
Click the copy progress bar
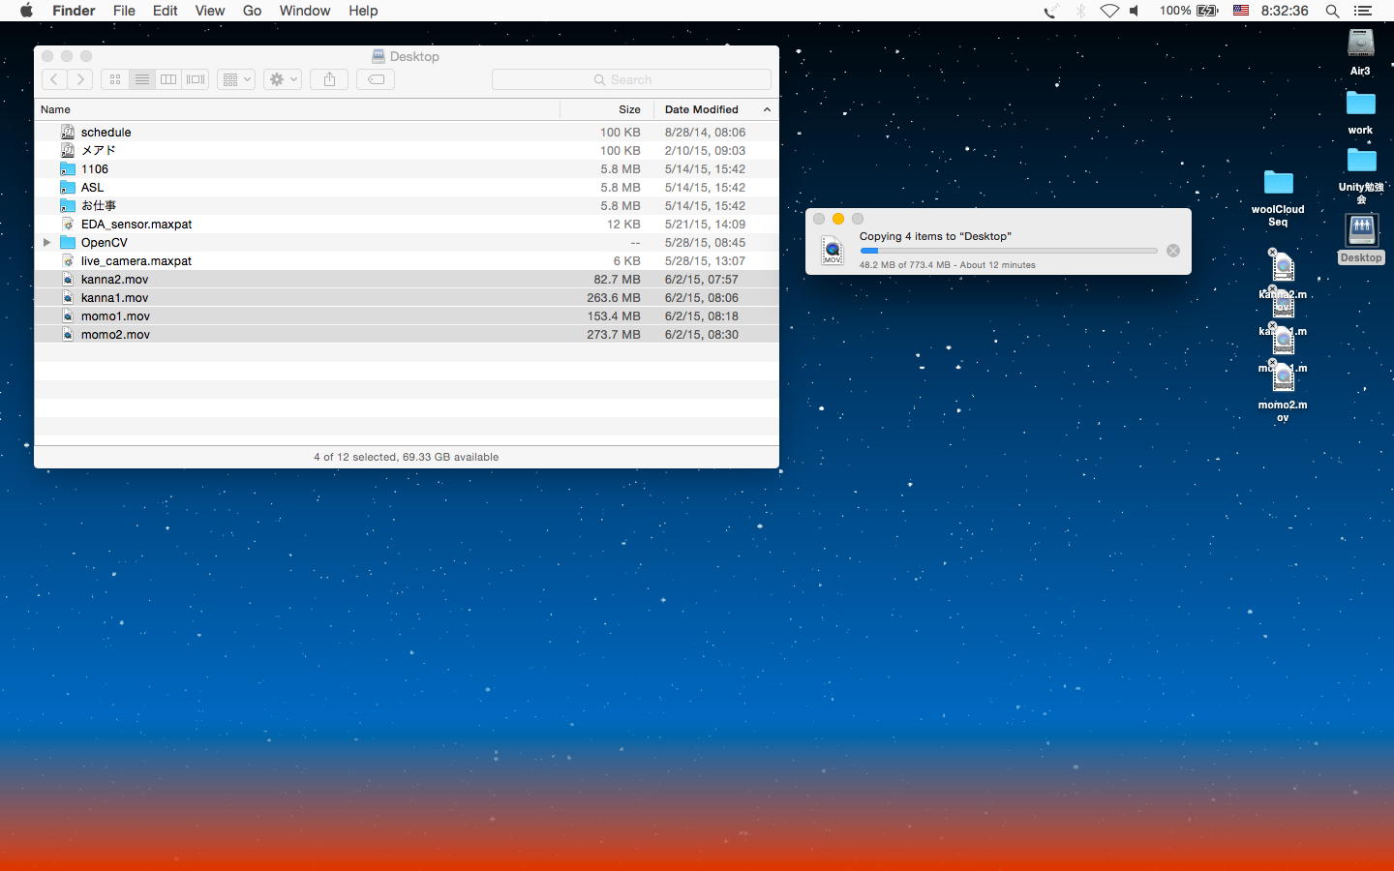tap(1008, 251)
